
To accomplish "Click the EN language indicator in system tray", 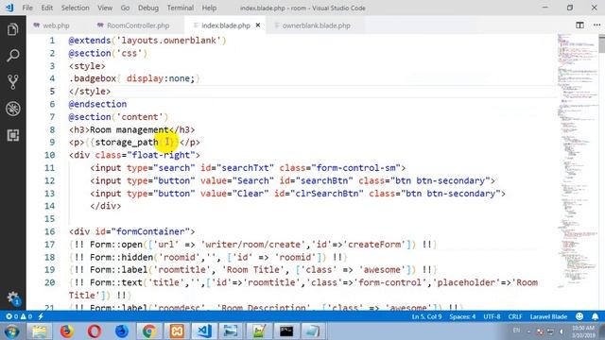I will pyautogui.click(x=516, y=331).
